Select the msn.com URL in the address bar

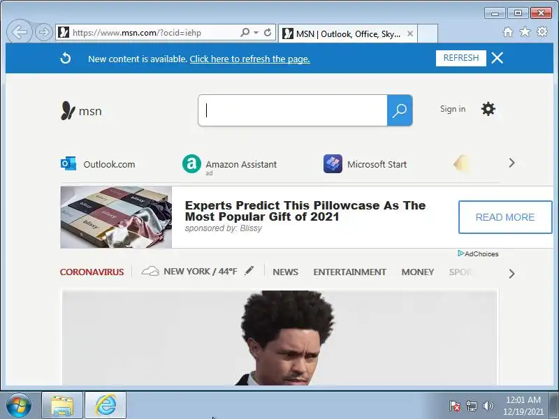pyautogui.click(x=137, y=33)
